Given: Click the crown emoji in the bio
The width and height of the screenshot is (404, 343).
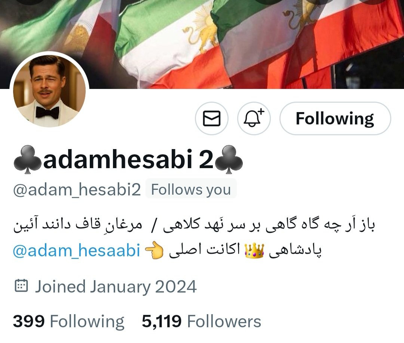Looking at the screenshot, I should point(254,251).
